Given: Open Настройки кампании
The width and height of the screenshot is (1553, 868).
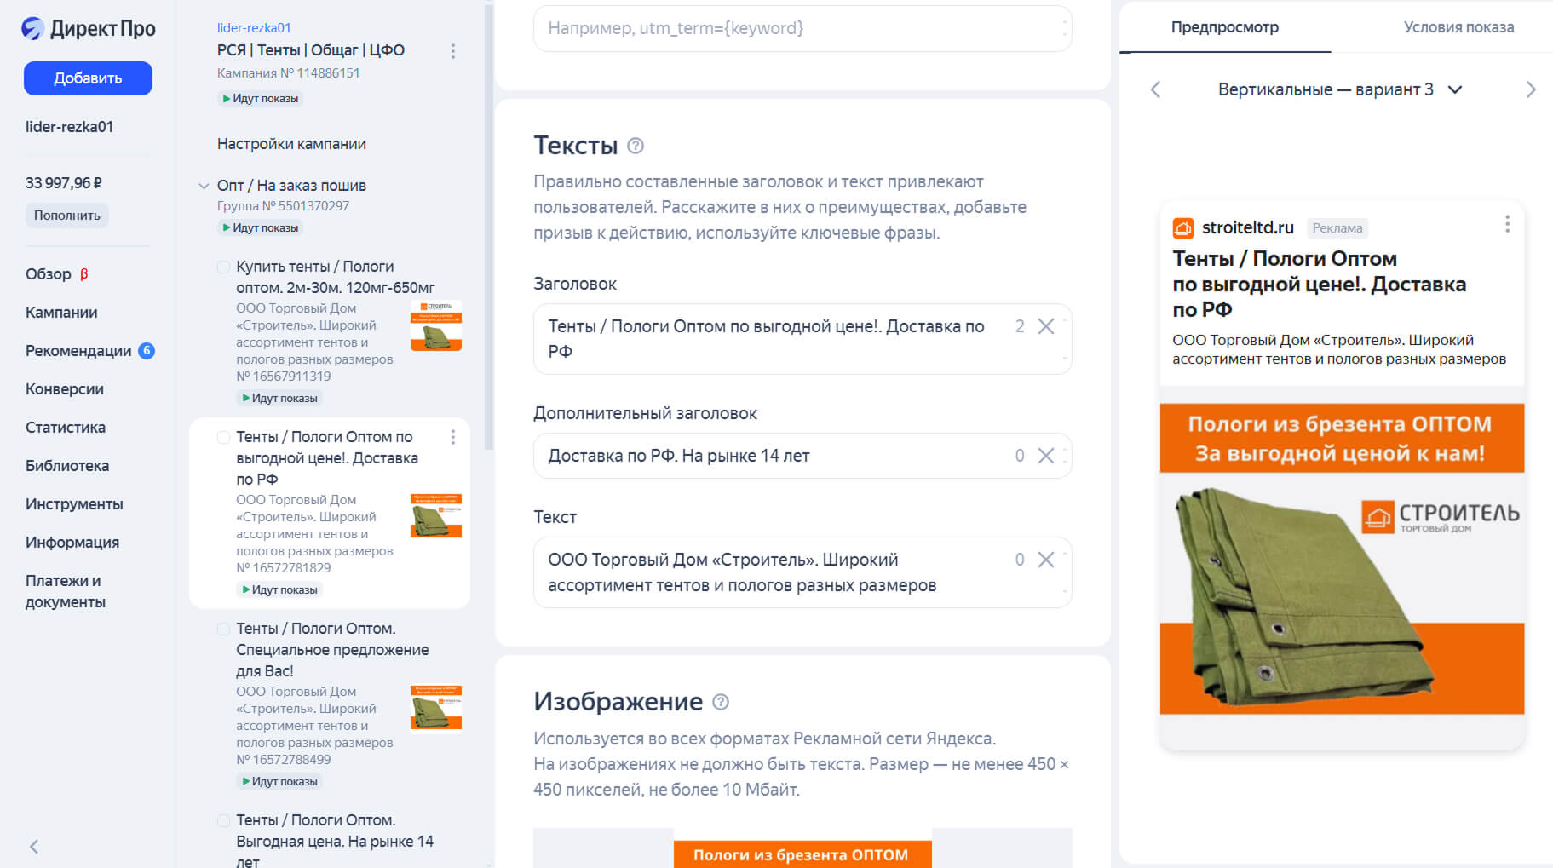Looking at the screenshot, I should (x=291, y=144).
